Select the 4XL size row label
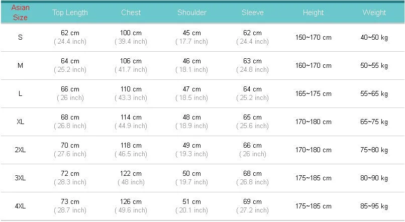Image resolution: width=405 pixels, height=222 pixels. (x=21, y=206)
